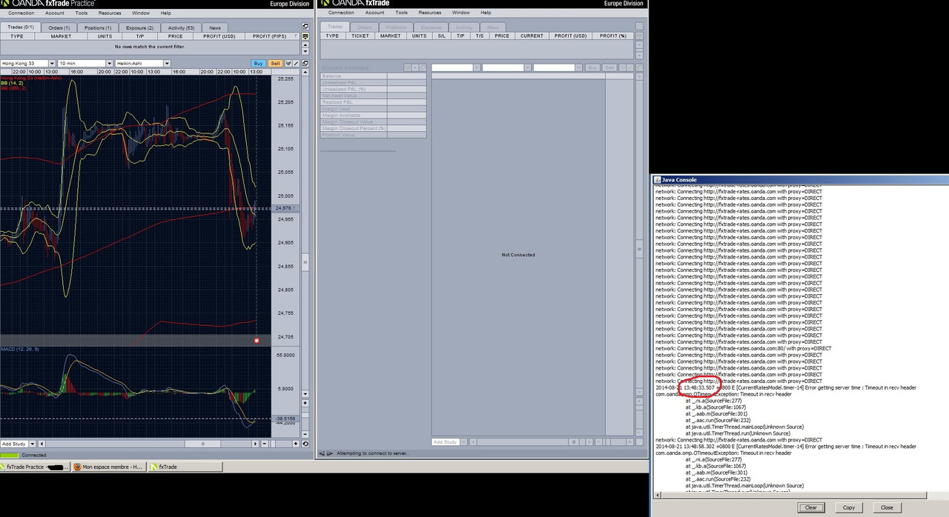
Task: Sort by PROFIT (PIPS) column filter arrow
Action: tap(296, 36)
